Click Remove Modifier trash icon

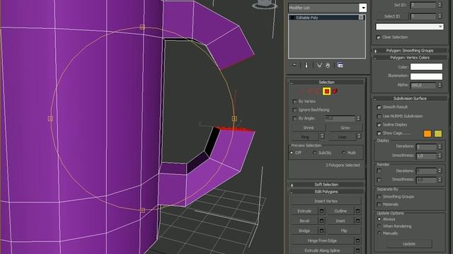point(328,66)
